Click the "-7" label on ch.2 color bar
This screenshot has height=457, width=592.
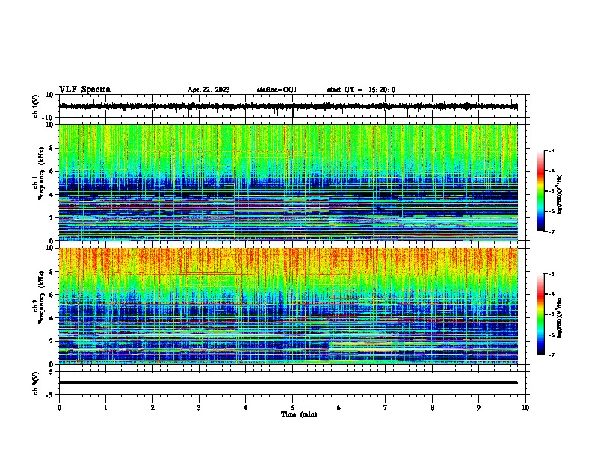tap(551, 355)
